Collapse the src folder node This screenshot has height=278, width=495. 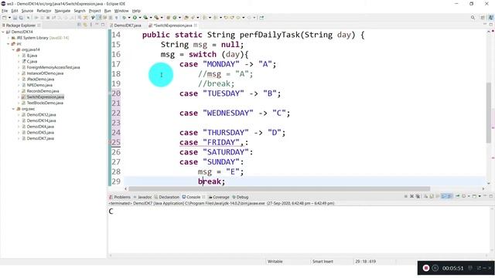tap(9, 44)
